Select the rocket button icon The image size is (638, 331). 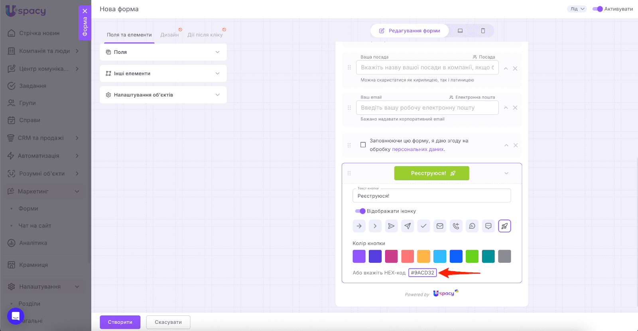(504, 226)
